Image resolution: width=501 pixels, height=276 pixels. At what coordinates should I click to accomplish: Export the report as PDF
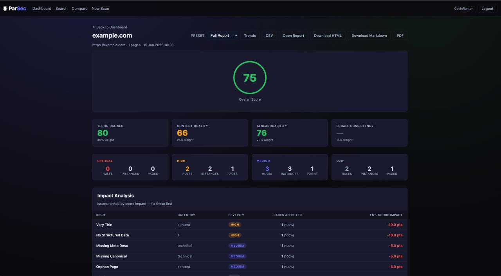[400, 36]
